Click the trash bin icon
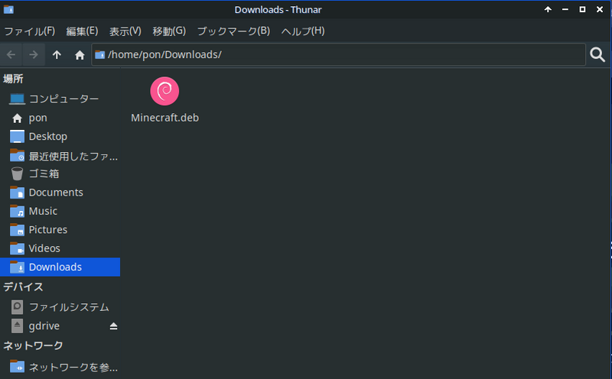 click(x=17, y=173)
